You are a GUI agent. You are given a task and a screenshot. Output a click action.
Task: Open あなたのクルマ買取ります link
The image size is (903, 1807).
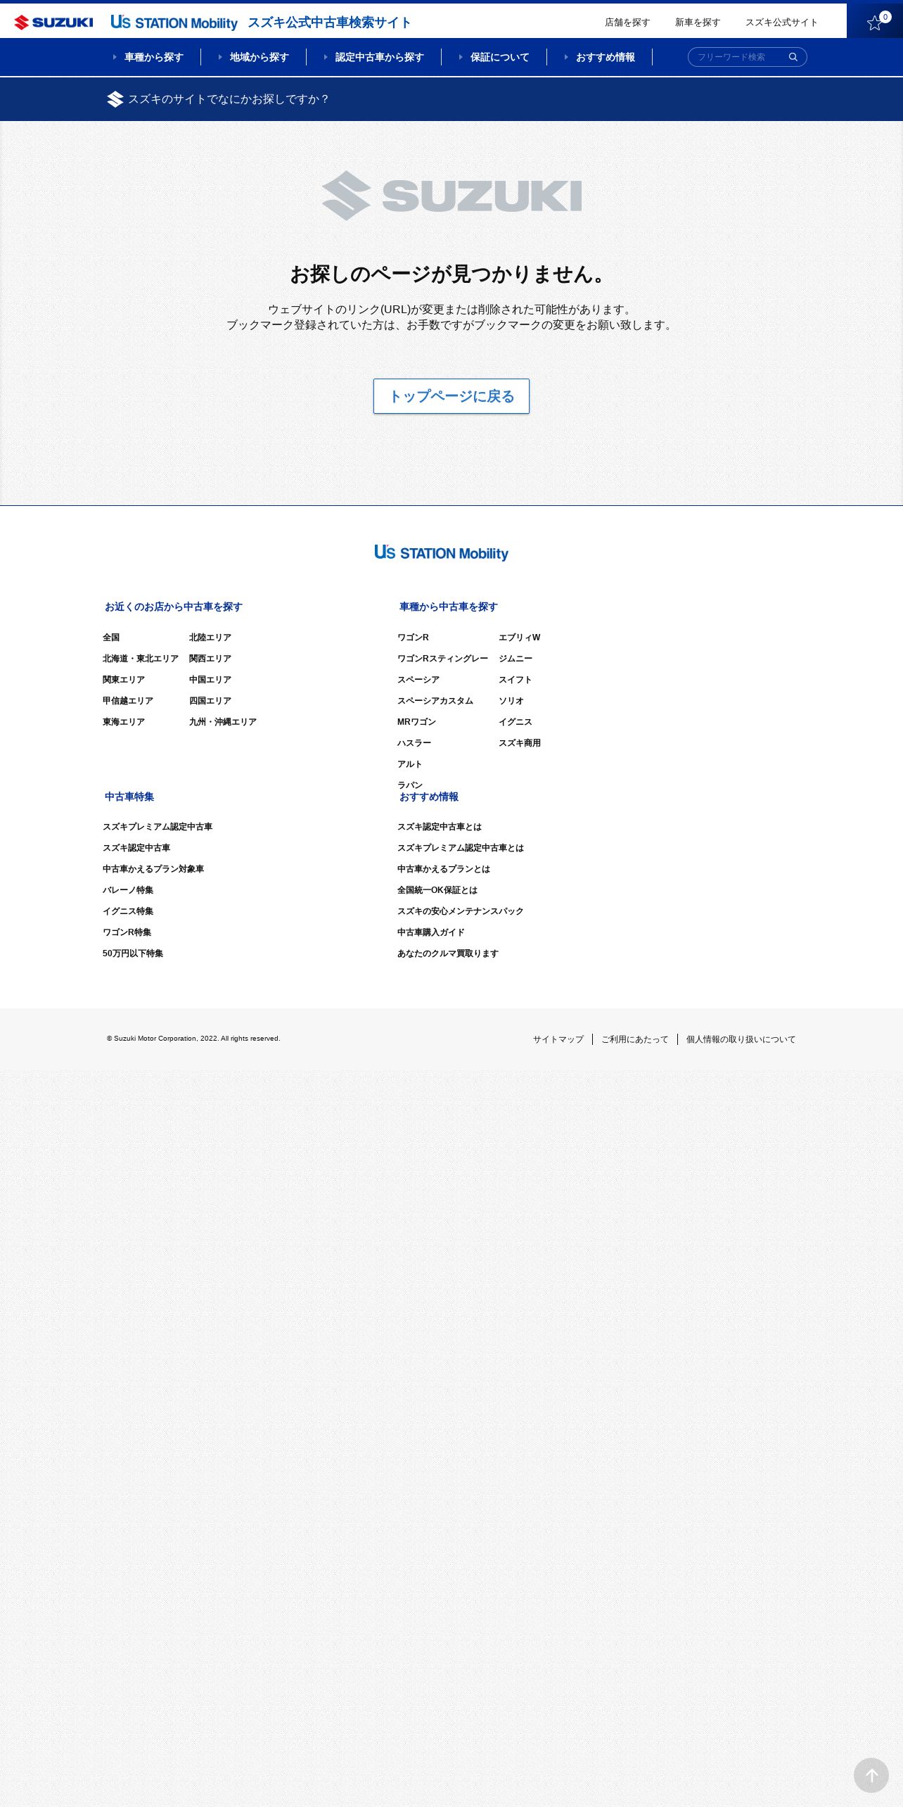pos(448,953)
